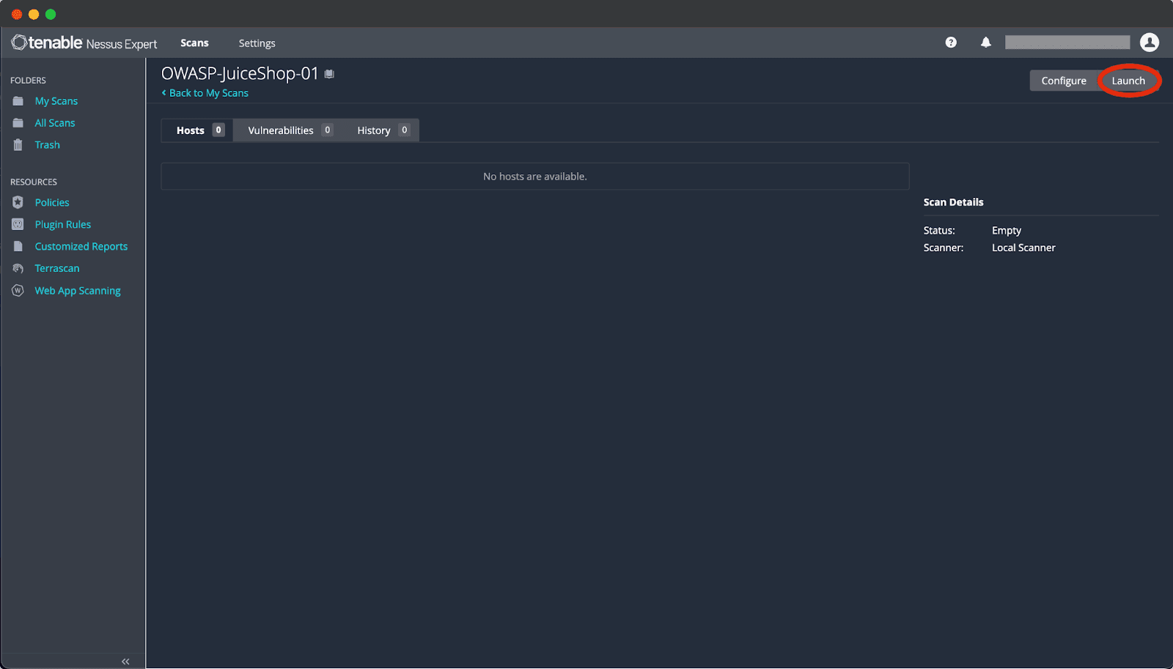The width and height of the screenshot is (1173, 669).
Task: Collapse the sidebar with double chevron
Action: click(125, 662)
